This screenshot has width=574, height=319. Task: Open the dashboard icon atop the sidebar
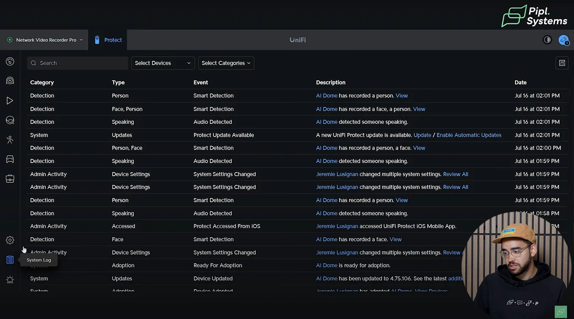[x=10, y=61]
